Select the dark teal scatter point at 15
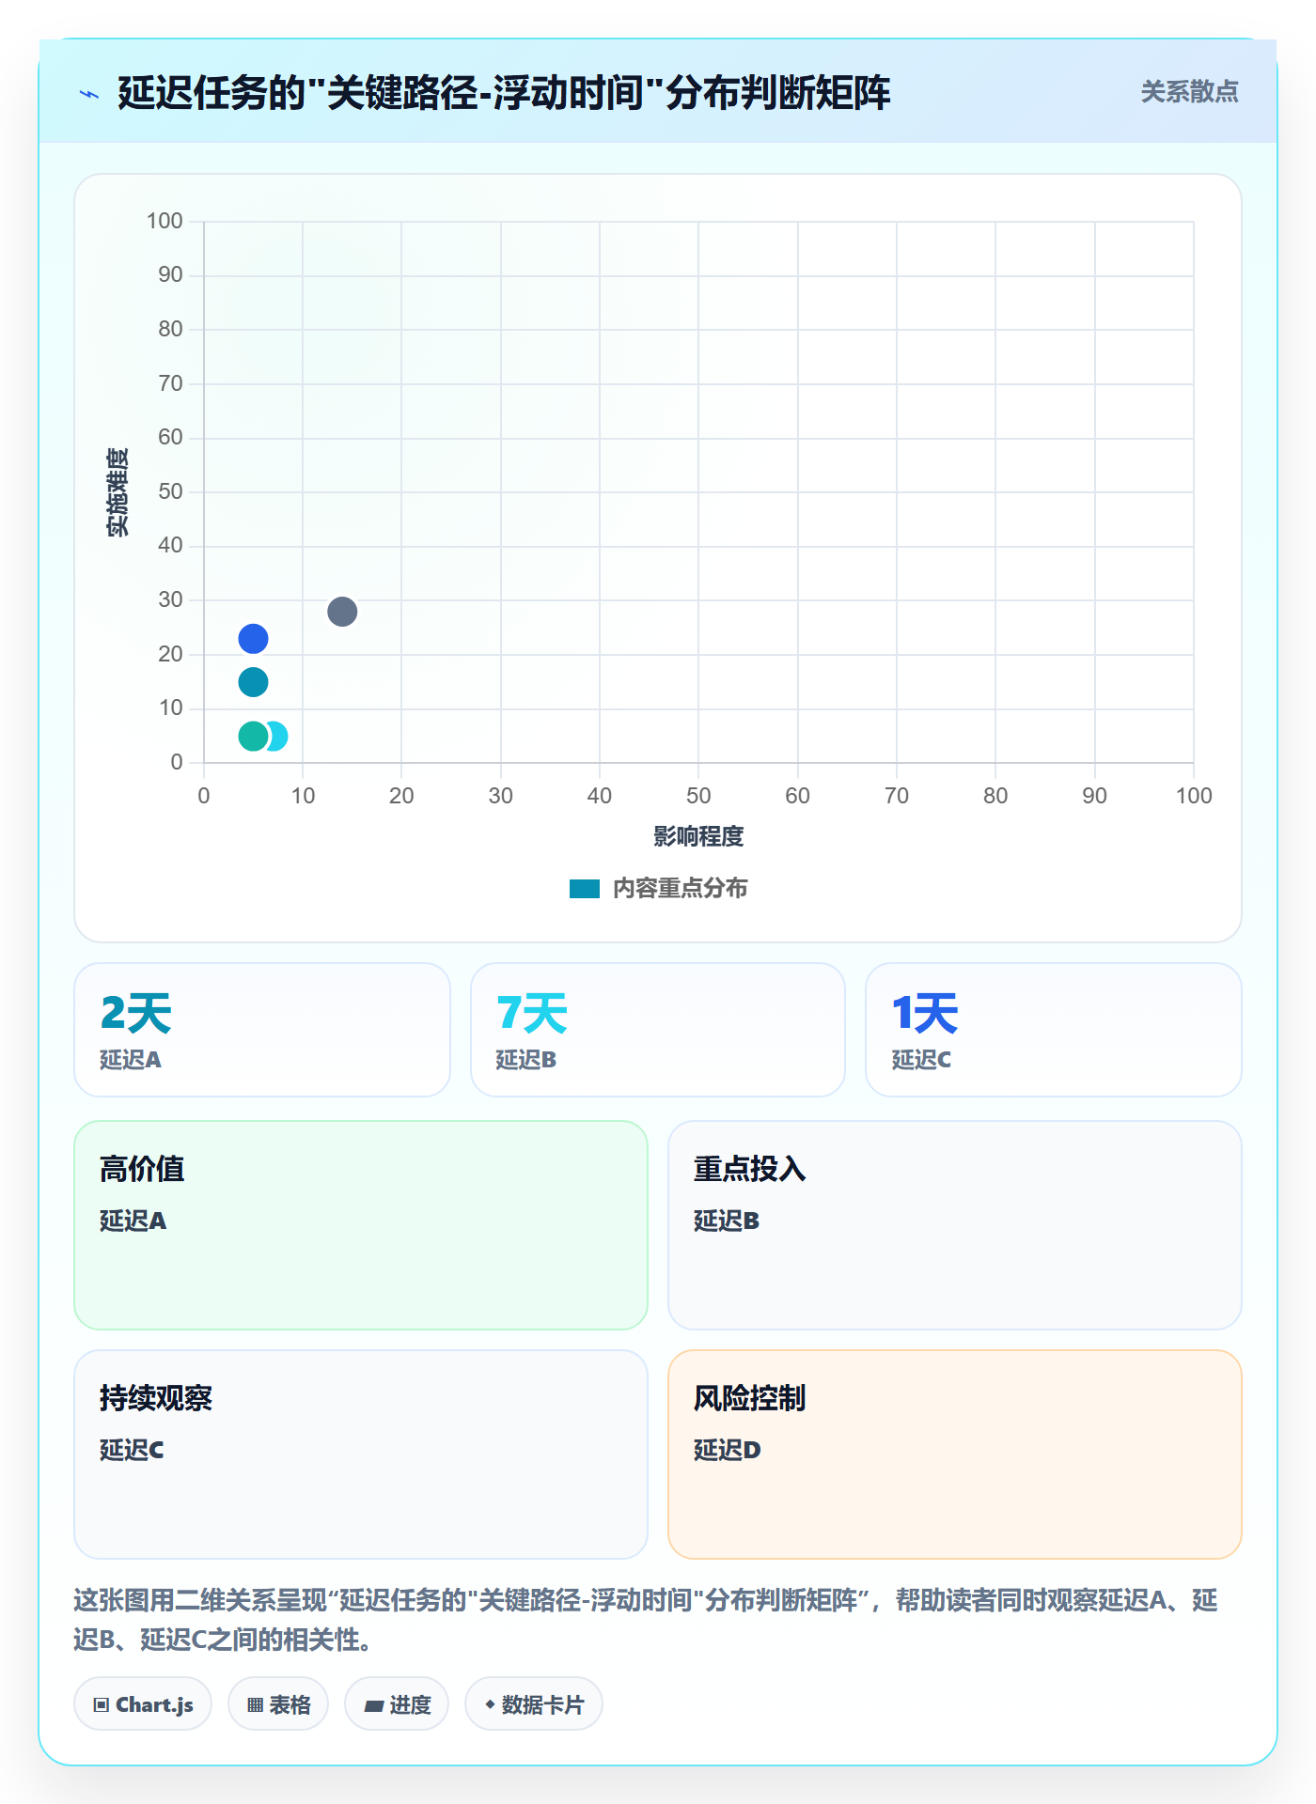 (x=253, y=682)
